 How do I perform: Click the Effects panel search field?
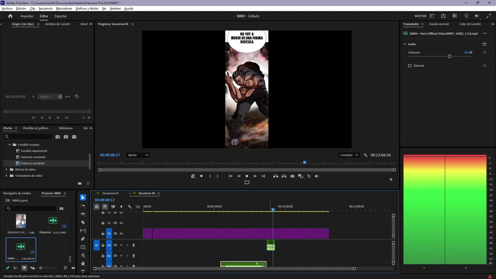[x=28, y=137]
